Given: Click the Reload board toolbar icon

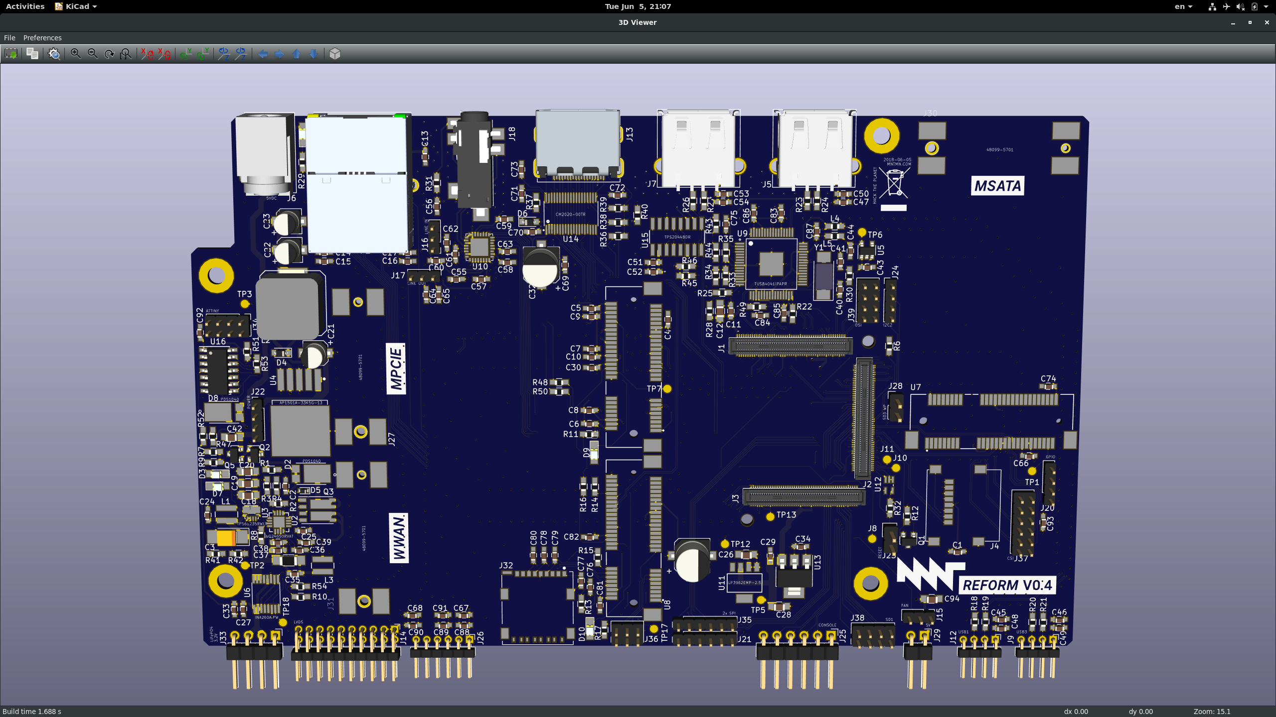Looking at the screenshot, I should pos(11,54).
